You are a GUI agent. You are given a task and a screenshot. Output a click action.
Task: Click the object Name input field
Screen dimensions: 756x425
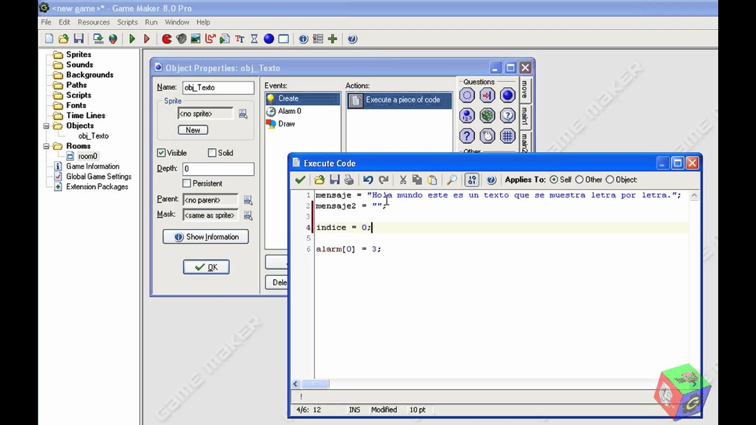[x=218, y=87]
